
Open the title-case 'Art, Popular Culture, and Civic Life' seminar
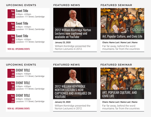click(x=122, y=36)
